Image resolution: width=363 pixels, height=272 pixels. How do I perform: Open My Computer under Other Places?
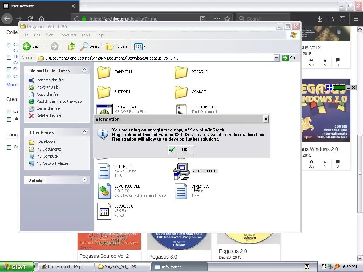pos(48,156)
